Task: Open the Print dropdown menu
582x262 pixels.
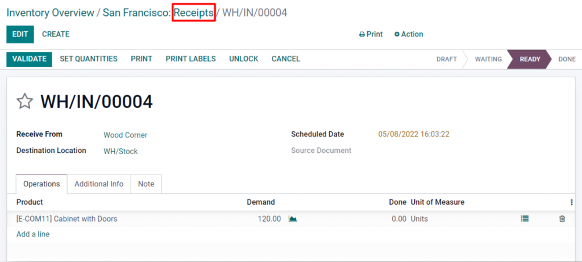Action: tap(371, 34)
